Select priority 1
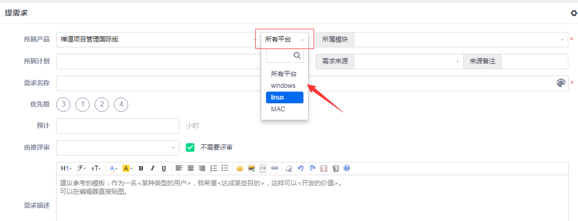Screen dimensions: 578x221 coord(83,105)
